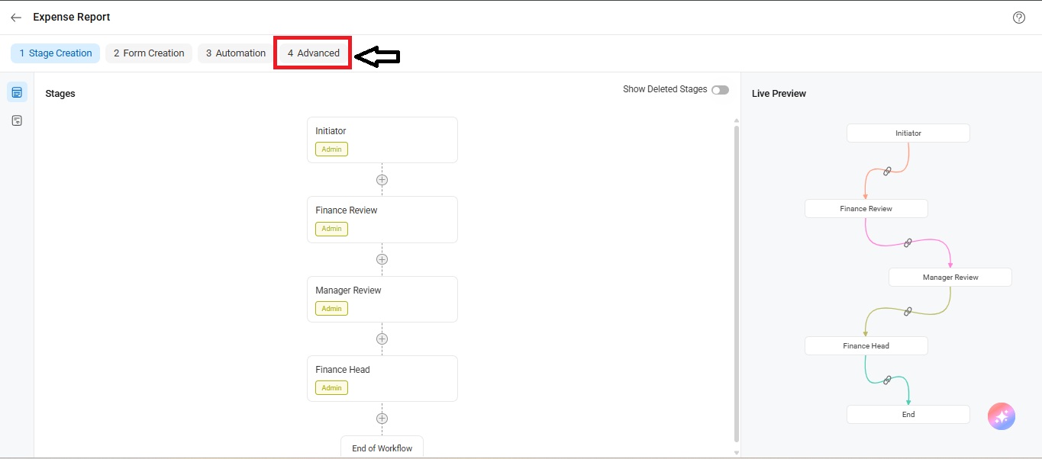Screen dimensions: 1042x459
Task: Click the Expense Report title
Action: pyautogui.click(x=72, y=17)
